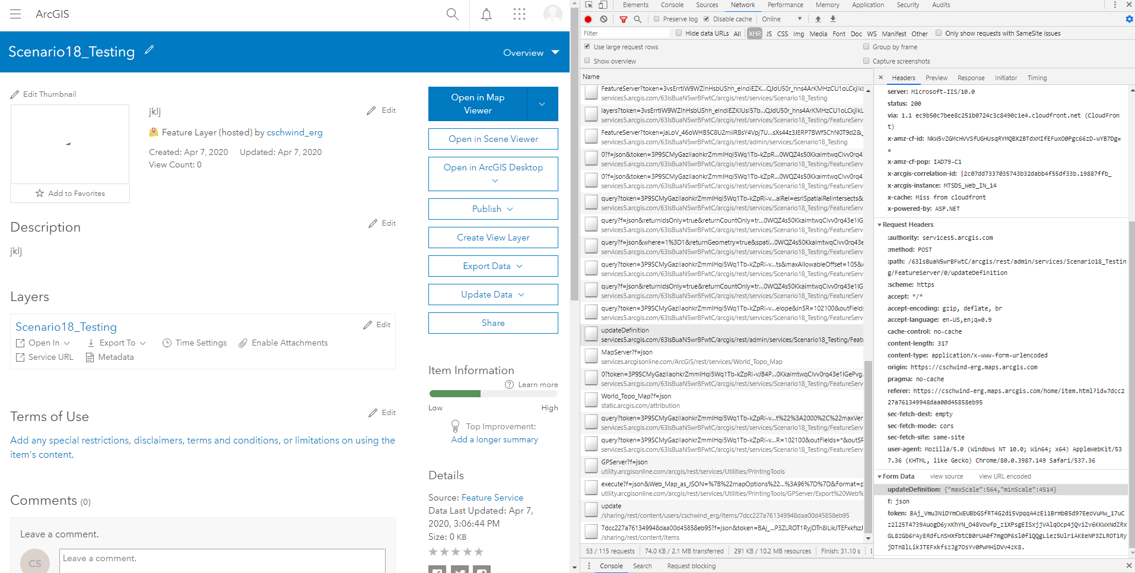Image resolution: width=1135 pixels, height=573 pixels.
Task: Click Open in Scene Viewer
Action: click(x=494, y=139)
